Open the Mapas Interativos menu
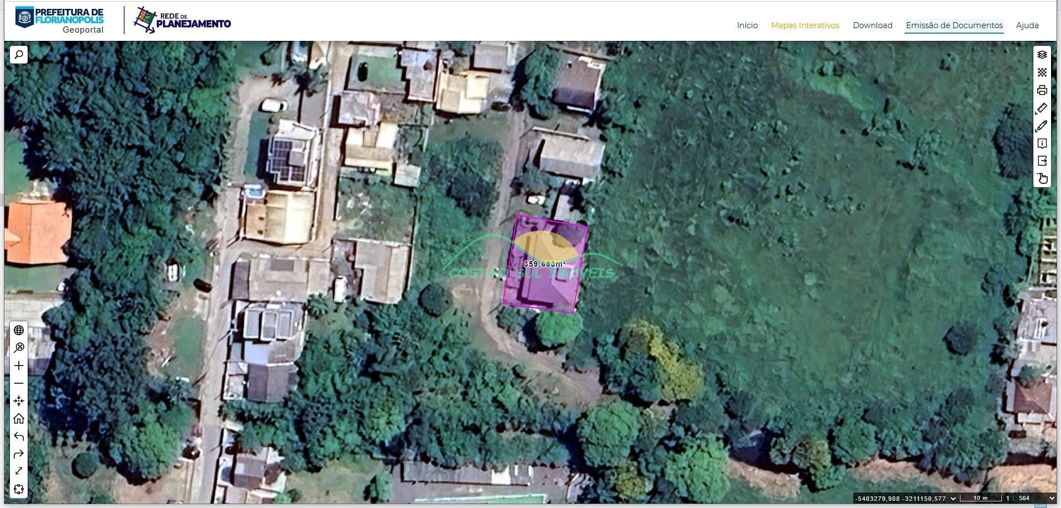The height and width of the screenshot is (508, 1061). click(805, 25)
